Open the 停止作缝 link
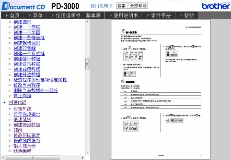 click(x=22, y=96)
